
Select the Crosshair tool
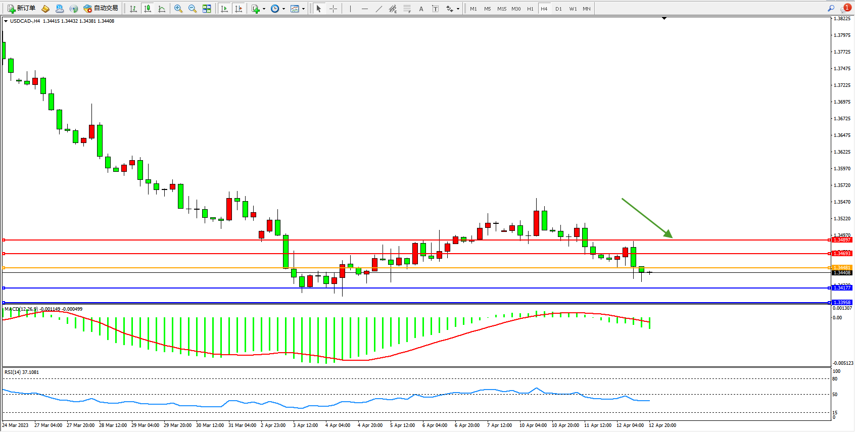pos(333,9)
